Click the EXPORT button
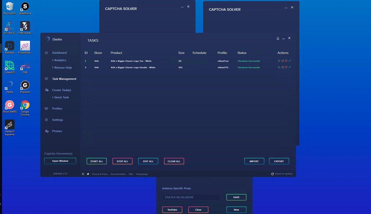The image size is (371, 214). point(279,161)
